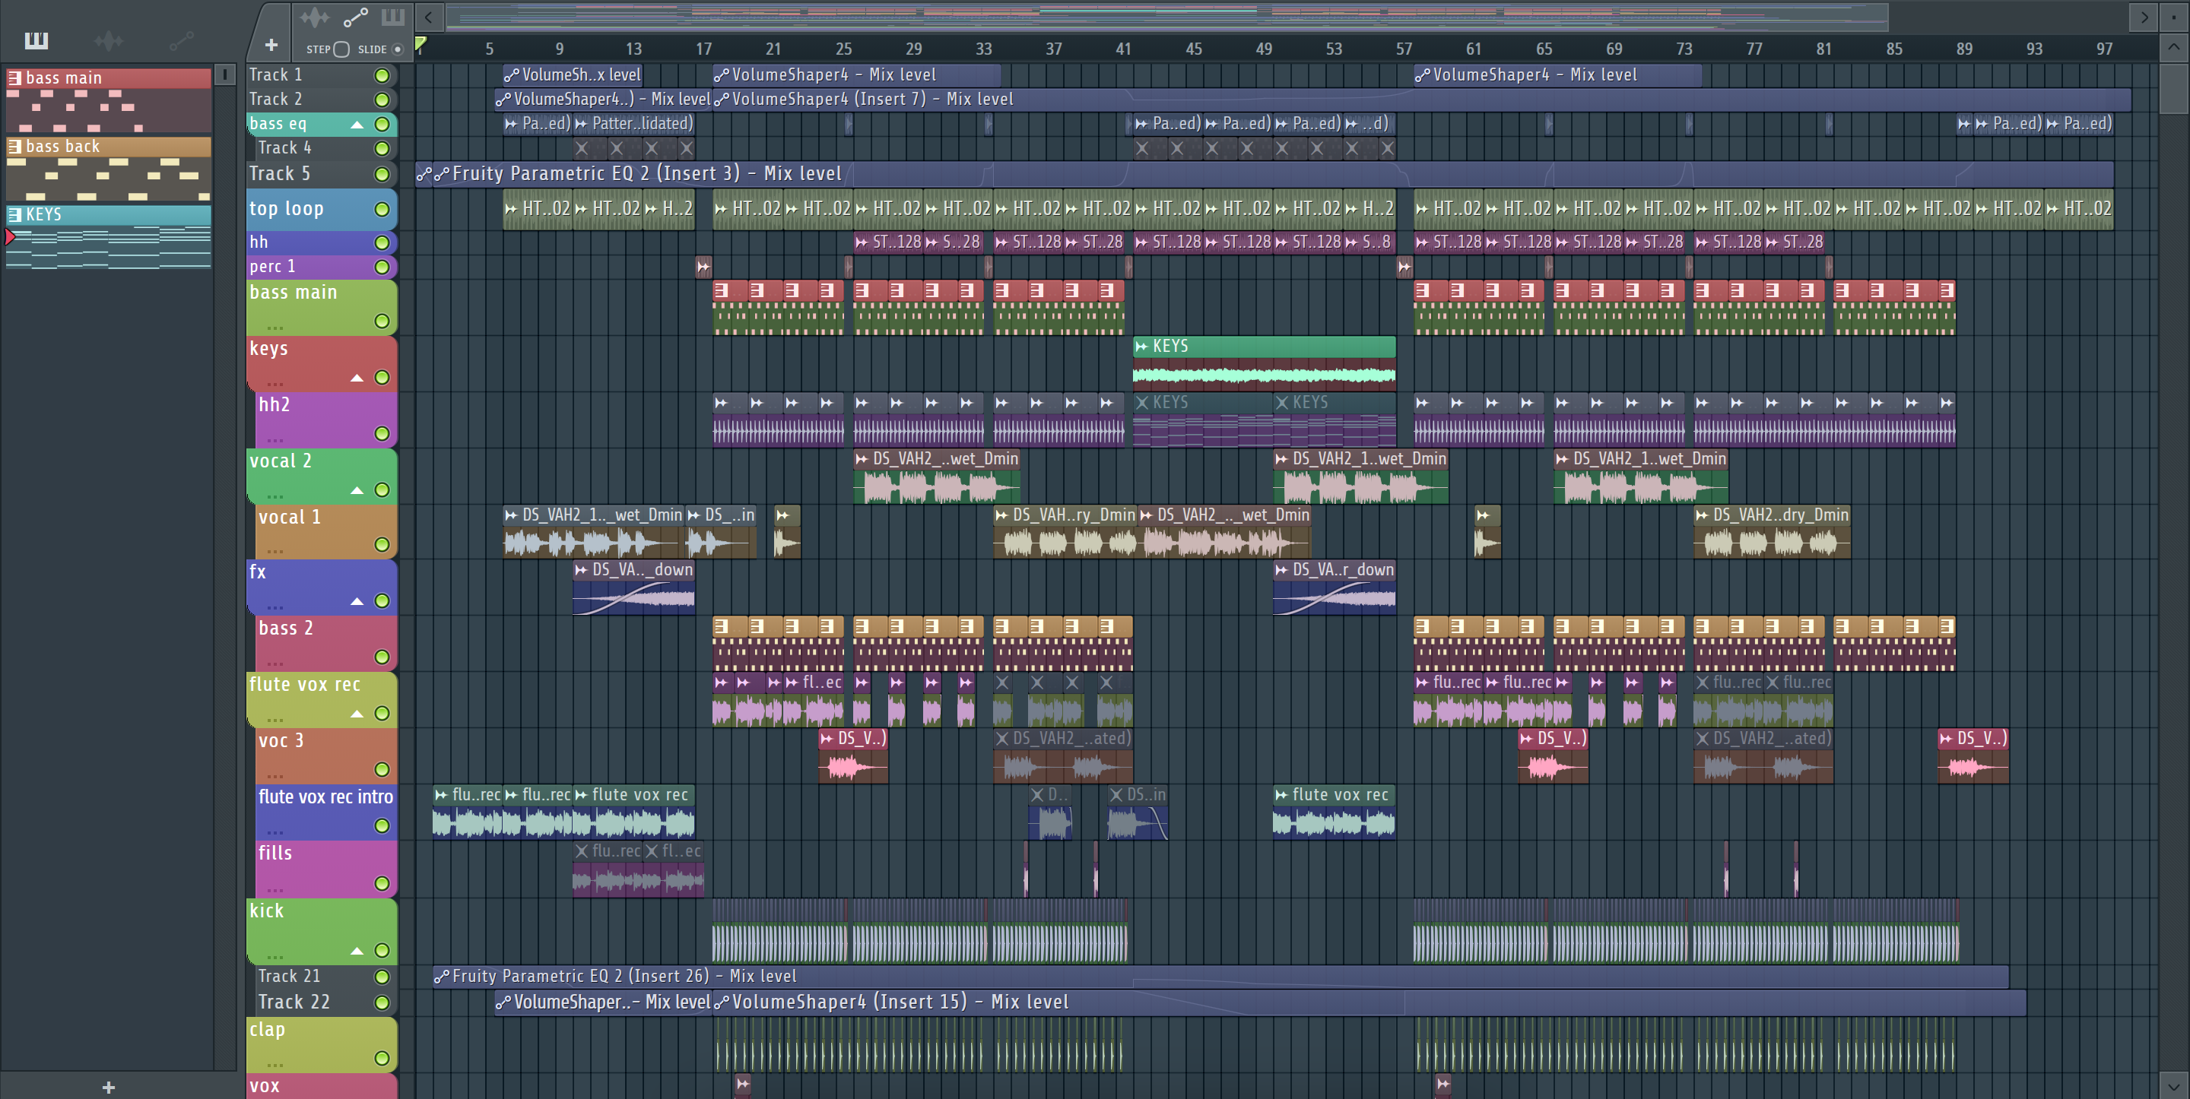Select the Track 5 header

[322, 173]
